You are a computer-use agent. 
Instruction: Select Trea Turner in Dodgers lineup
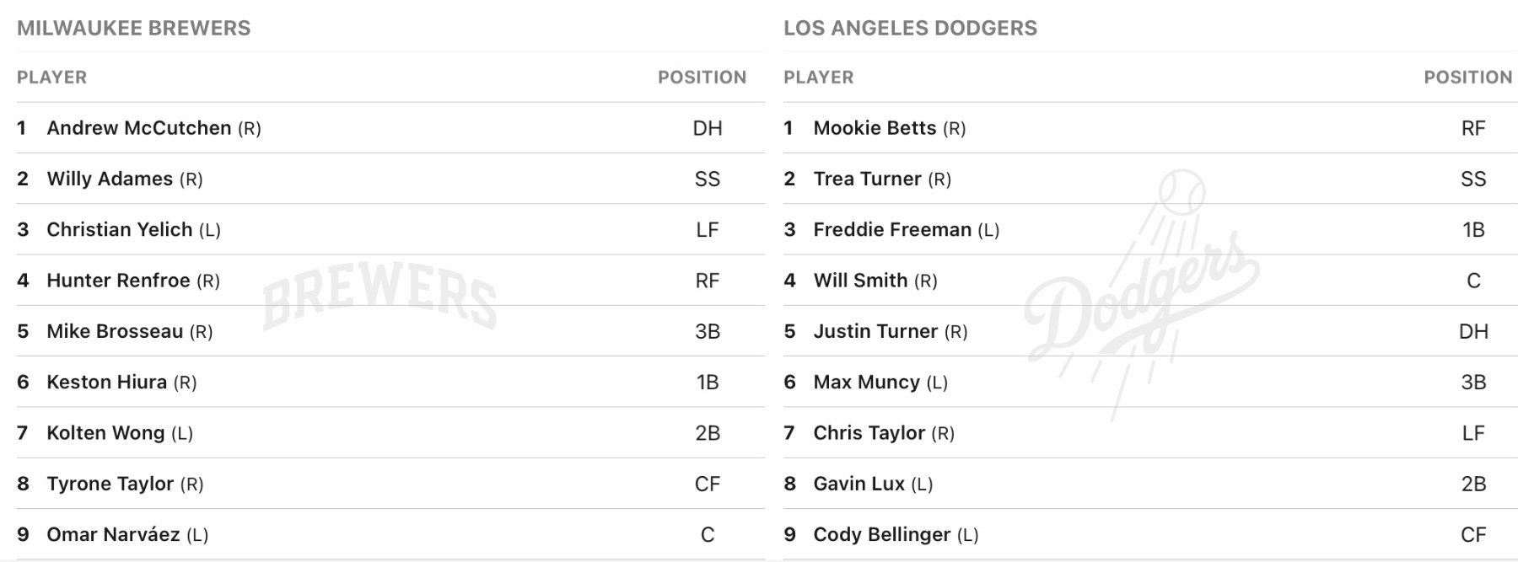867,179
